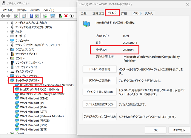Click the disk drive category icon
This screenshot has width=191, height=138.
tap(12, 72)
